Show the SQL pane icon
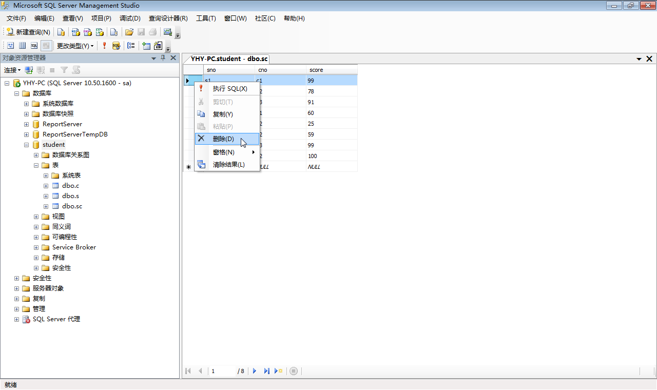657x390 pixels. coord(34,46)
